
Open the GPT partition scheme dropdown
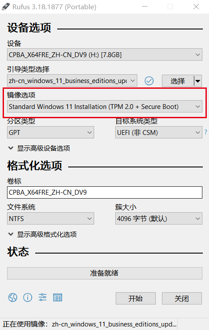click(x=51, y=132)
